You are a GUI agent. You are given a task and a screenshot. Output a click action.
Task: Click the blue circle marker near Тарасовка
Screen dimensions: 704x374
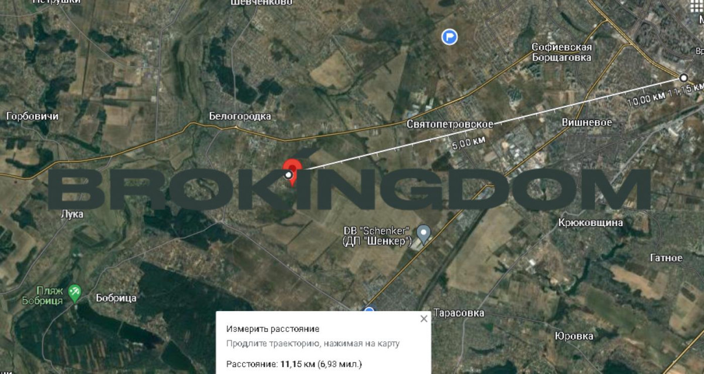click(x=369, y=311)
